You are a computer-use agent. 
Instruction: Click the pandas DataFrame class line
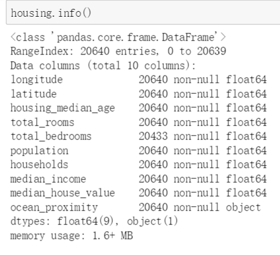(x=118, y=37)
